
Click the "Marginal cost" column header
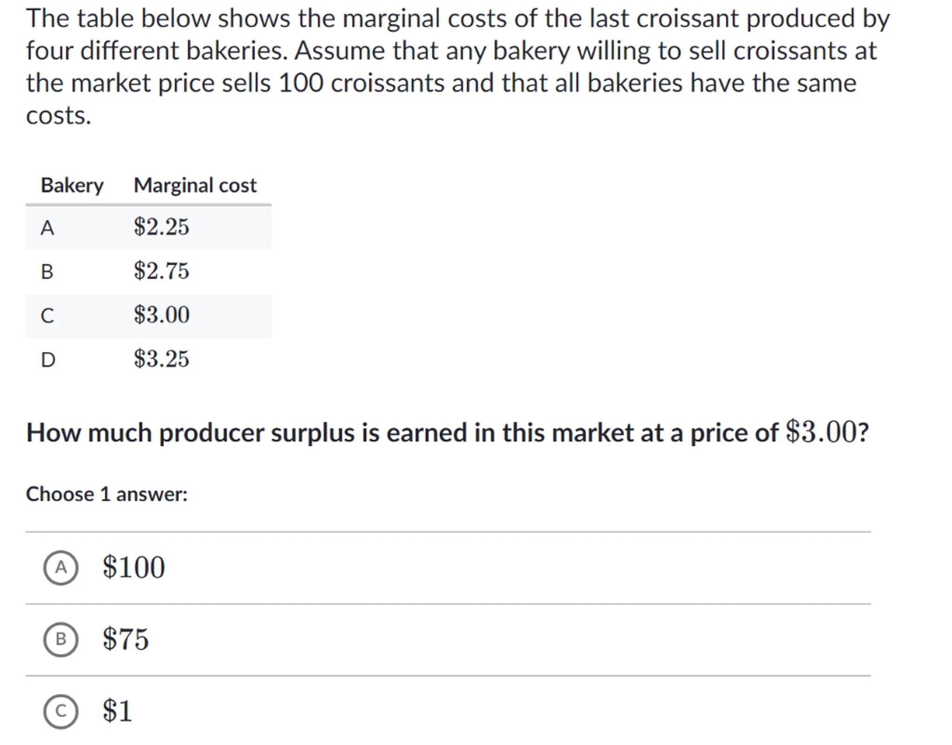pyautogui.click(x=195, y=185)
